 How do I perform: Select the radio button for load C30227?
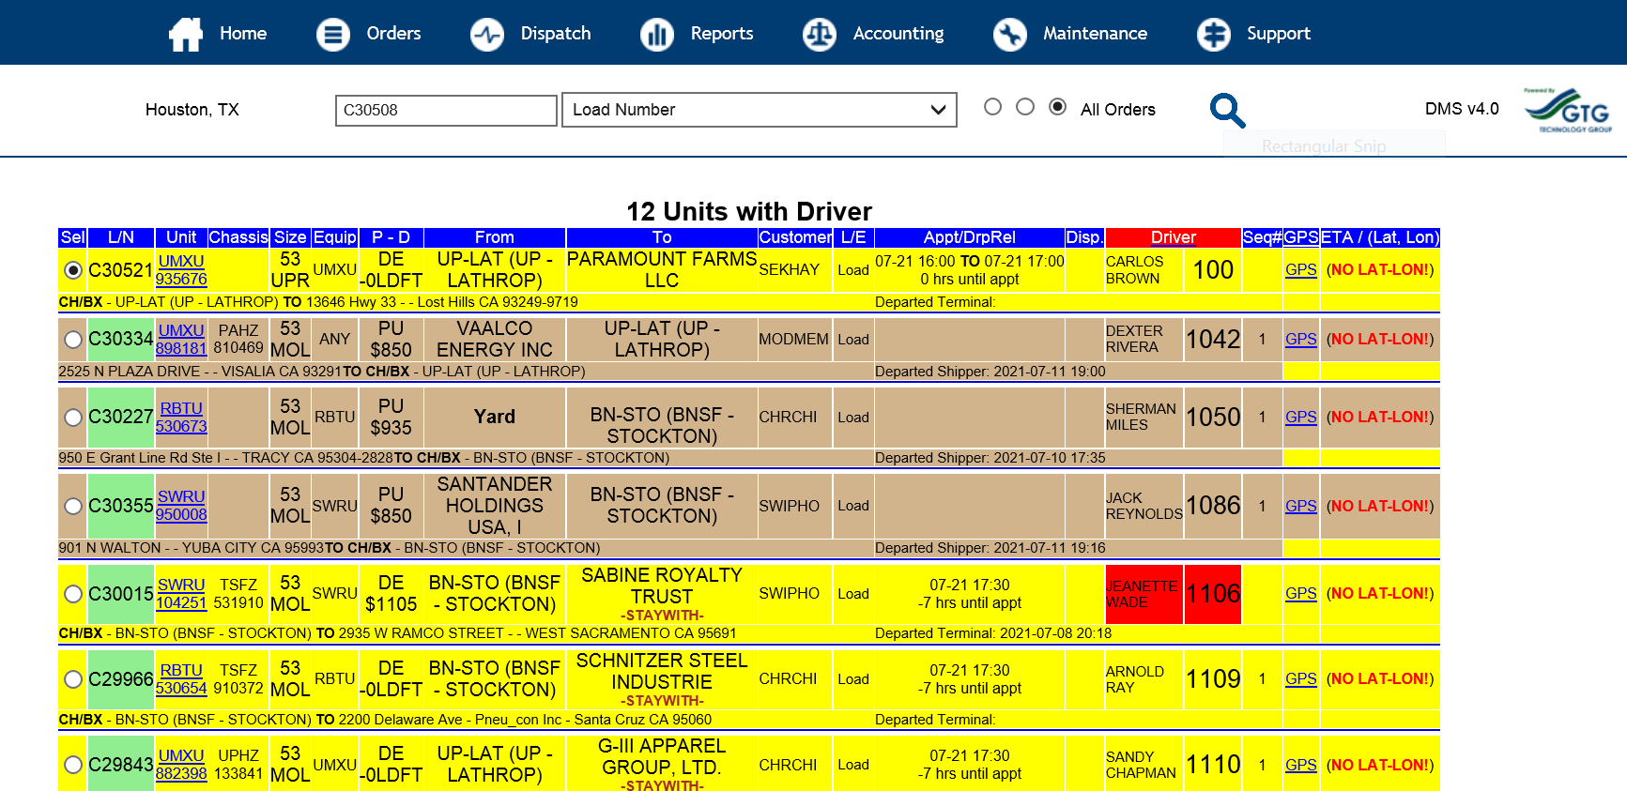(73, 418)
